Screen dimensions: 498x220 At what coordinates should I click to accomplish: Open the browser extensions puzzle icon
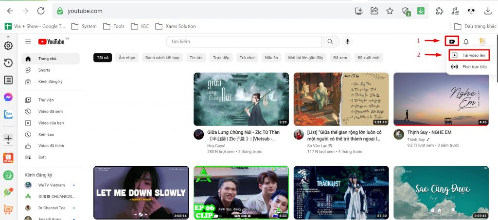click(x=440, y=11)
